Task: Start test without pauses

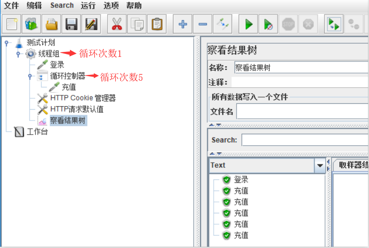Action: (268, 24)
